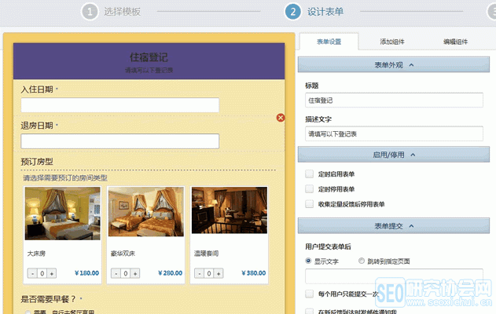The width and height of the screenshot is (496, 314).
Task: Open the 添加组件 tab
Action: coord(392,42)
